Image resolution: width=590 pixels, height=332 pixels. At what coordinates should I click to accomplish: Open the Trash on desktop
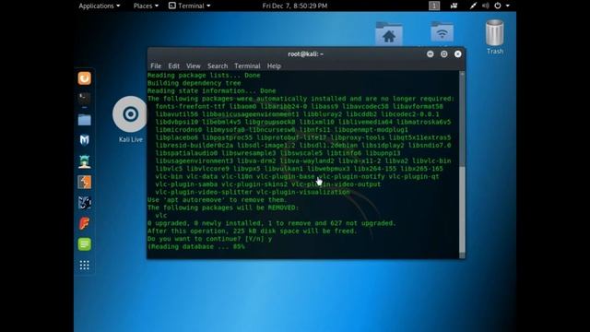(494, 33)
